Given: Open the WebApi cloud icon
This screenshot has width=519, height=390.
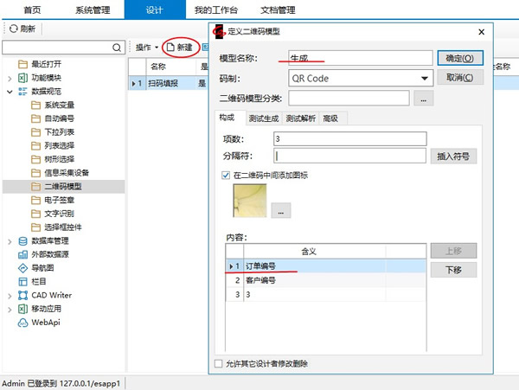Looking at the screenshot, I should pos(23,323).
